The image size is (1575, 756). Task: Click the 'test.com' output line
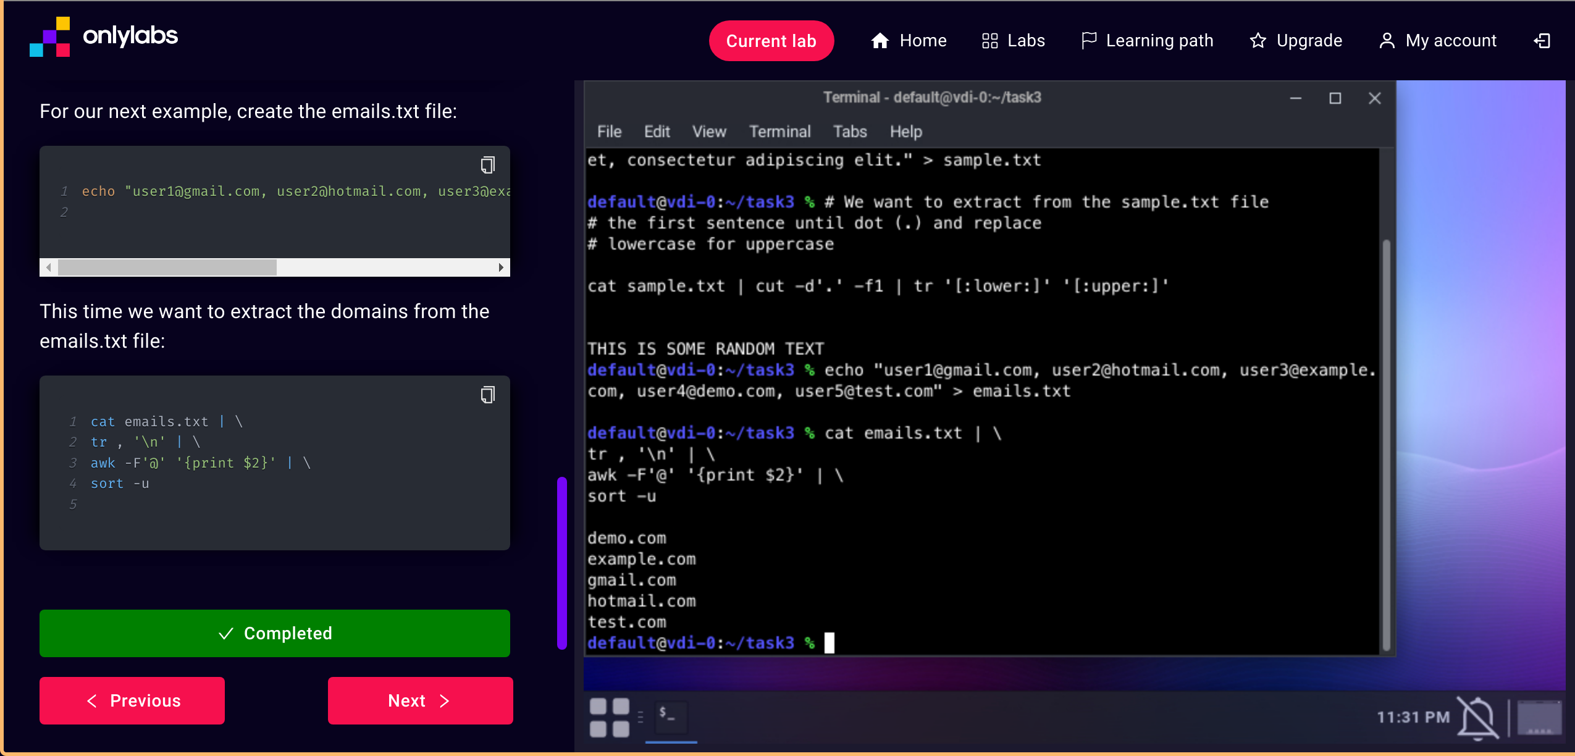point(627,622)
